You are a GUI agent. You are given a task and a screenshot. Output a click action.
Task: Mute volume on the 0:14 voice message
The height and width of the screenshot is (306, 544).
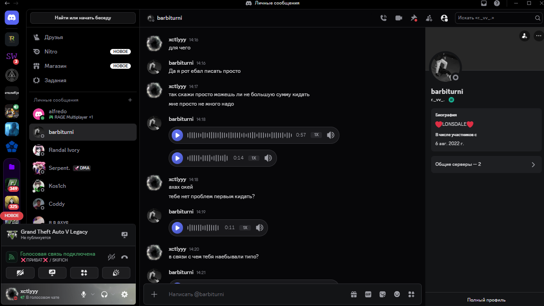pos(268,158)
